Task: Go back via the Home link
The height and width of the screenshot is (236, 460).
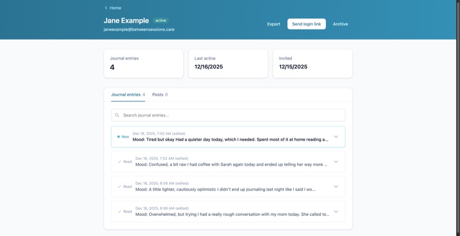Action: [115, 8]
